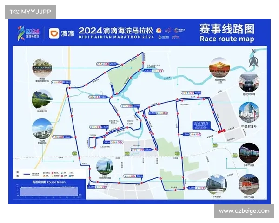This screenshot has height=223, width=279.
Task: Open the green lake park photo
Action: (x=42, y=99)
